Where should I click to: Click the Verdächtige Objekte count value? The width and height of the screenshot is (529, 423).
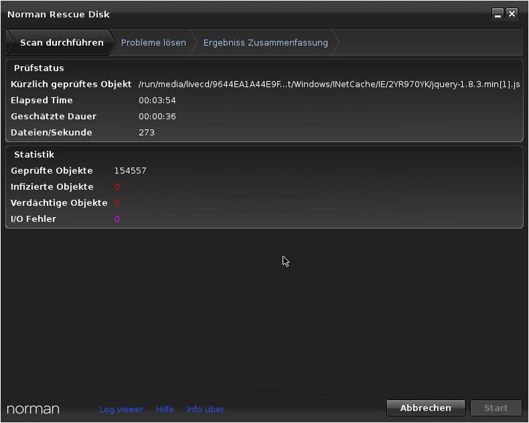117,203
